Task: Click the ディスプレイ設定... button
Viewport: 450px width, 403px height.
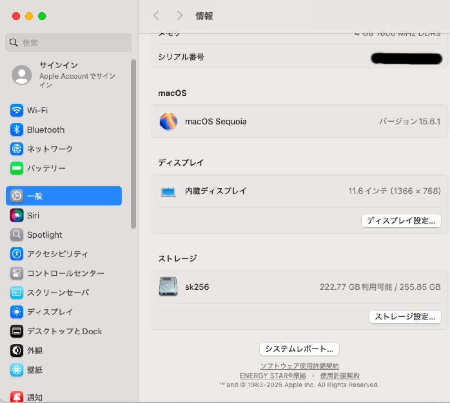Action: pyautogui.click(x=401, y=221)
